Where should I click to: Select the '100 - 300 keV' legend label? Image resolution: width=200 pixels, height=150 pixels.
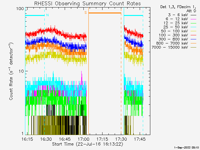pos(173,35)
